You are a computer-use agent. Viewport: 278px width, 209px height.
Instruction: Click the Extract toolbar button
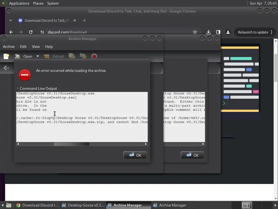pyautogui.click(x=54, y=56)
